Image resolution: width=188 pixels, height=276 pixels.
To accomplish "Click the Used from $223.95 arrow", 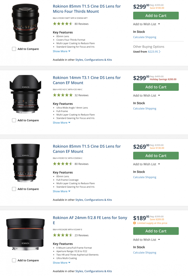I will pyautogui.click(x=160, y=52).
